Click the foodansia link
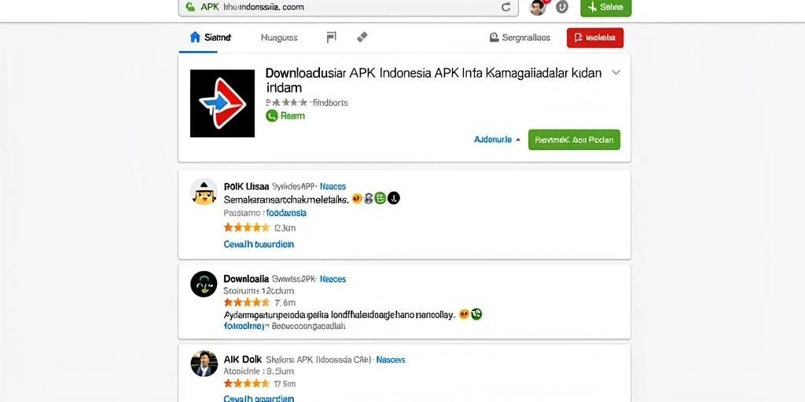This screenshot has width=805, height=402. point(286,213)
